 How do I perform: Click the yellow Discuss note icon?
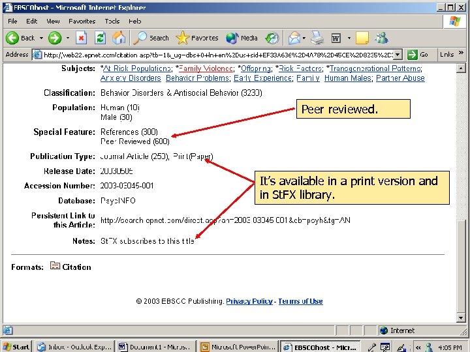[362, 38]
